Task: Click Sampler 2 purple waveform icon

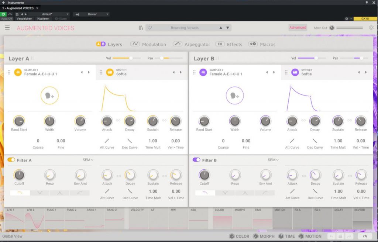Action: coord(203,72)
